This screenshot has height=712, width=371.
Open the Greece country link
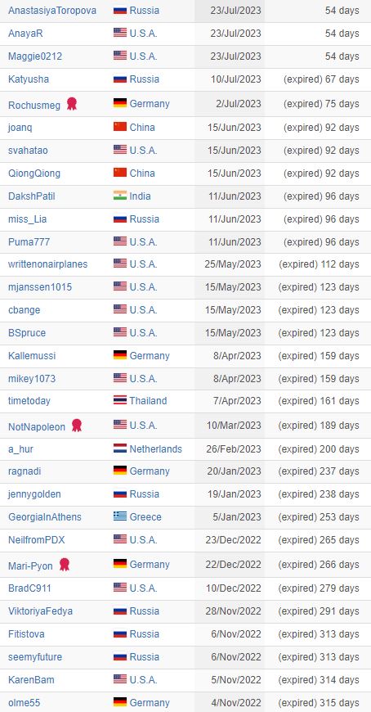pyautogui.click(x=145, y=516)
